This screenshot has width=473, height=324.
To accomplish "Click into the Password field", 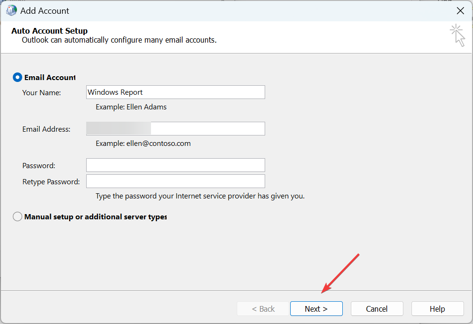I will tap(176, 165).
